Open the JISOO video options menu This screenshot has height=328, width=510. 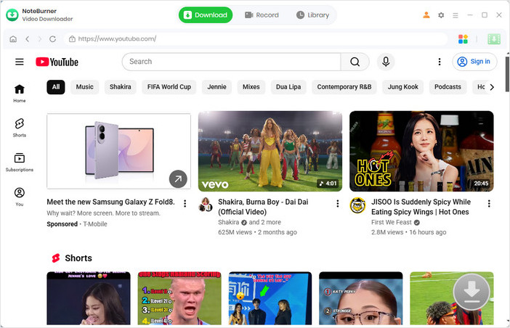tap(489, 203)
